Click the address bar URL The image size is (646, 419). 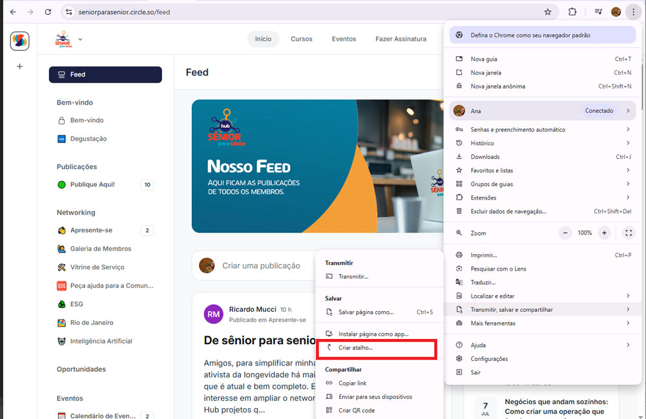point(124,12)
